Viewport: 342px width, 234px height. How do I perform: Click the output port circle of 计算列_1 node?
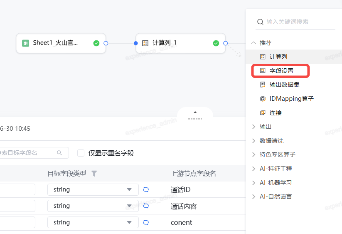[226, 43]
